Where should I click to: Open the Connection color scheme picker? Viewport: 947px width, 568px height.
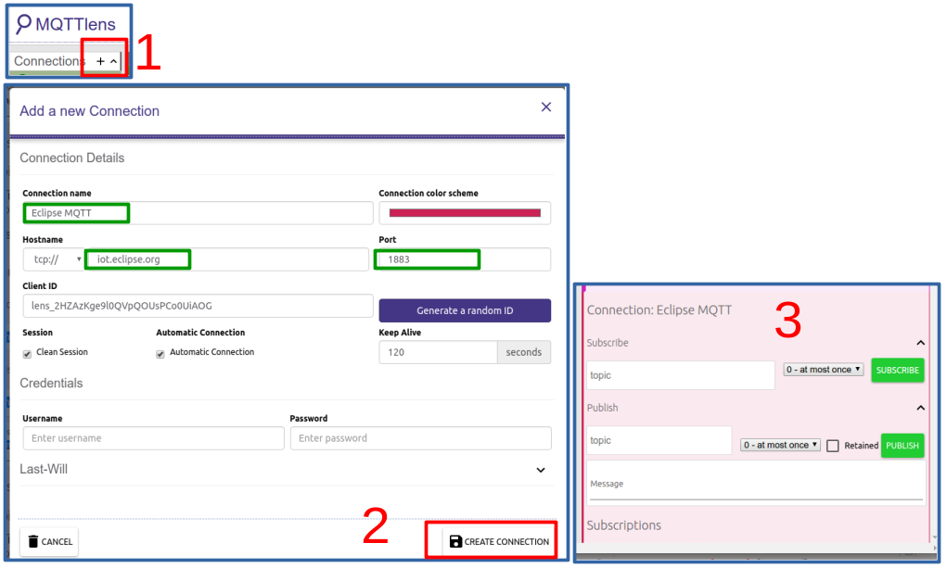pyautogui.click(x=465, y=213)
